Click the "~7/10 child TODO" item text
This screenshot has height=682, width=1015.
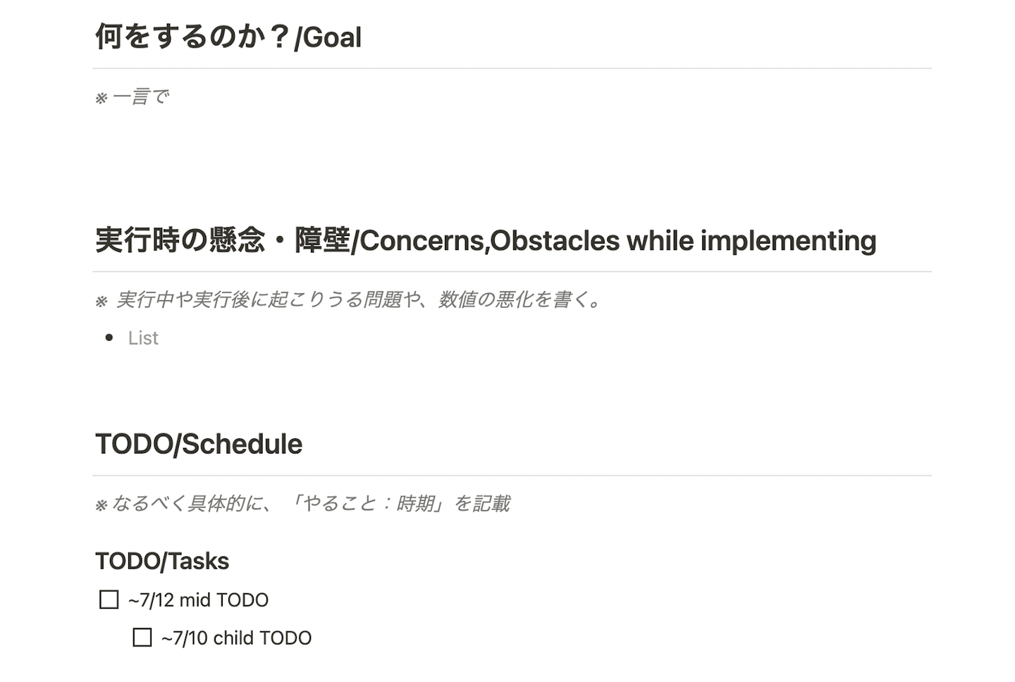(x=237, y=638)
